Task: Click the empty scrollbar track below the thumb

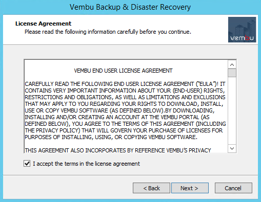Action: (x=232, y=111)
